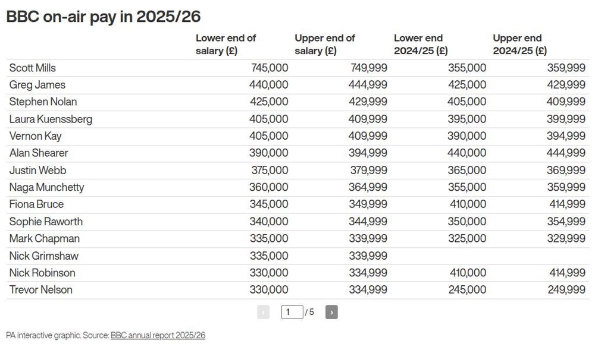595x347 pixels.
Task: Select the Greg James row name
Action: (x=37, y=85)
